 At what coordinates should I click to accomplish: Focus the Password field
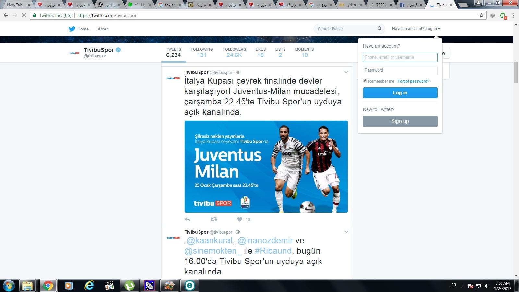point(400,70)
